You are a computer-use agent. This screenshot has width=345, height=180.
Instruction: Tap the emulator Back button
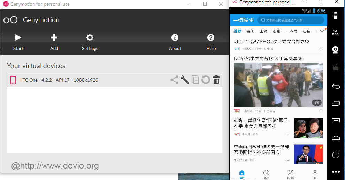(336, 87)
